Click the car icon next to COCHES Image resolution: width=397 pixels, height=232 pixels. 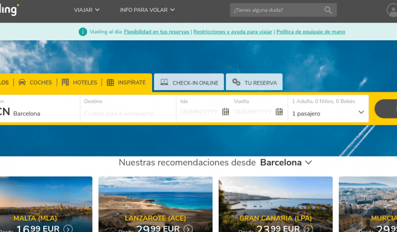pyautogui.click(x=22, y=82)
